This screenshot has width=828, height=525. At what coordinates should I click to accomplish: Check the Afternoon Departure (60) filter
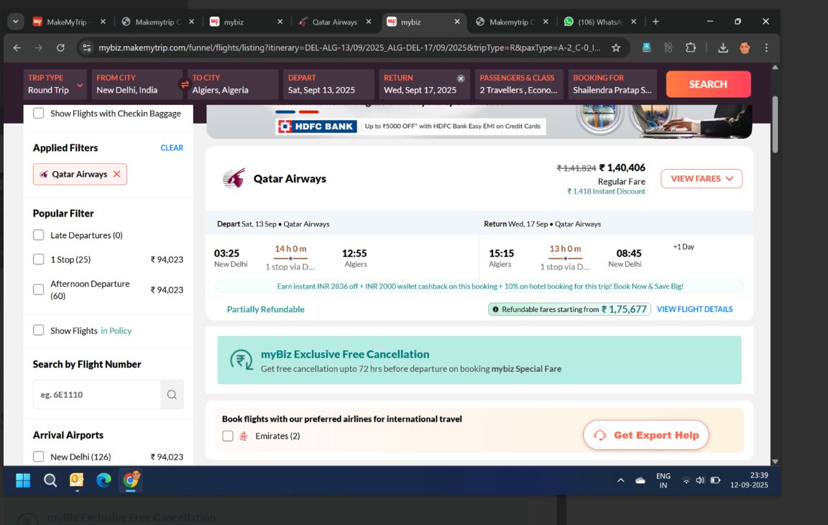[39, 289]
